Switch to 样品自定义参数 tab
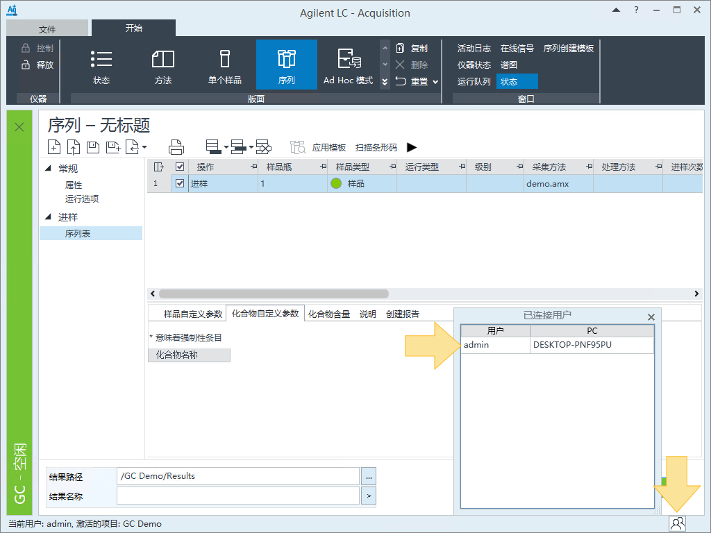This screenshot has width=711, height=533. coord(193,314)
